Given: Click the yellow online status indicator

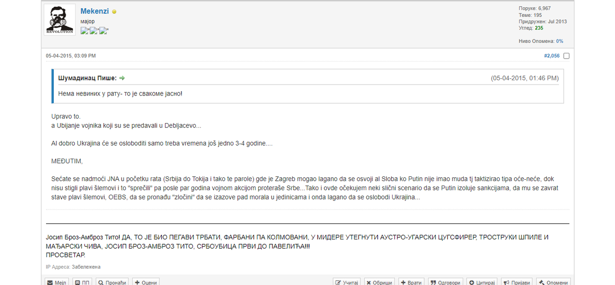Looking at the screenshot, I should click(114, 12).
